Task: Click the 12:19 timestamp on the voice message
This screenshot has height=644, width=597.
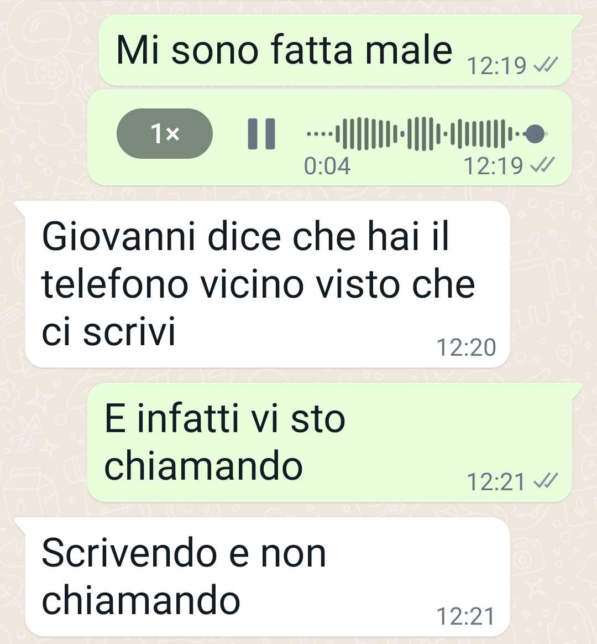Action: point(493,166)
